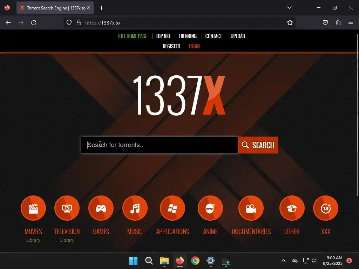
Task: Click the APPLICATIONS text label
Action: (172, 231)
